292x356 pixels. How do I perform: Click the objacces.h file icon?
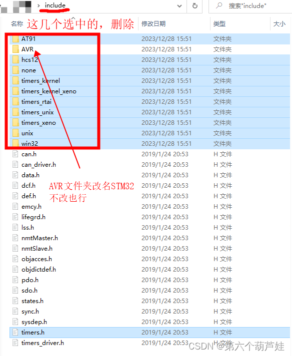15,259
